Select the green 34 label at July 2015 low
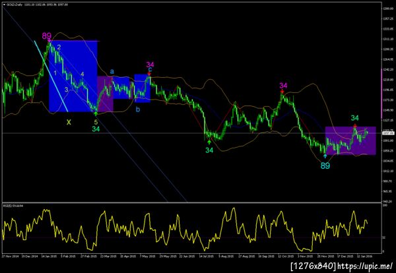The height and width of the screenshot is (273, 396). (x=209, y=150)
